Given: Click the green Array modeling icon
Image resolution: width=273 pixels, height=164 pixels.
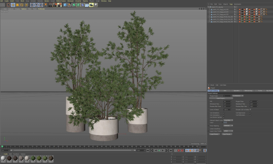Looking at the screenshot, I should (x=78, y=5).
